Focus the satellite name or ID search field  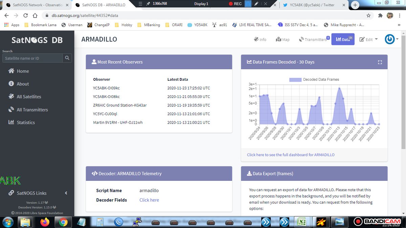tap(32, 58)
